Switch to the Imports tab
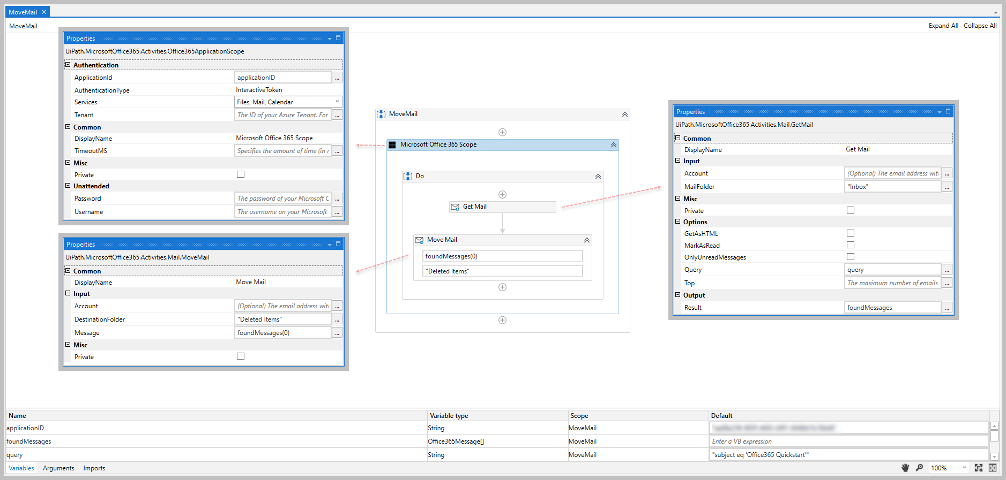This screenshot has width=1006, height=480. click(x=94, y=468)
